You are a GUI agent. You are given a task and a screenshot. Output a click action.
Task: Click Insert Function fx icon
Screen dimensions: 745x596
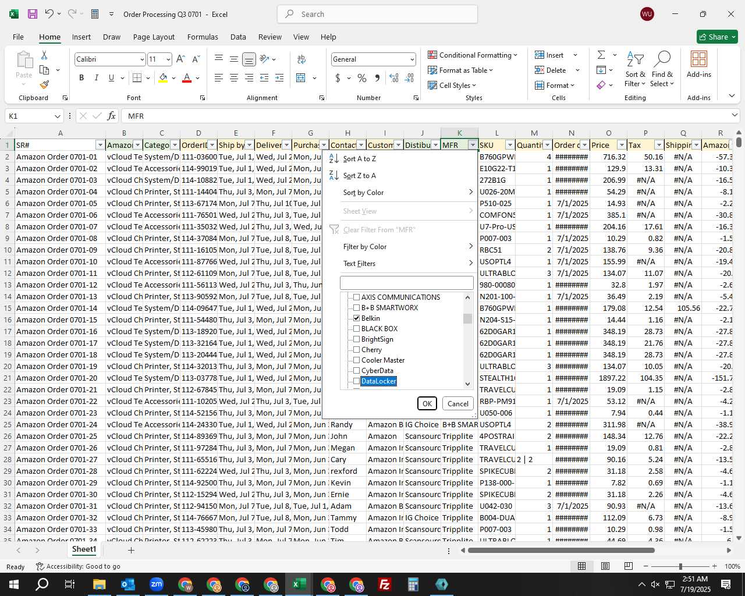(111, 116)
